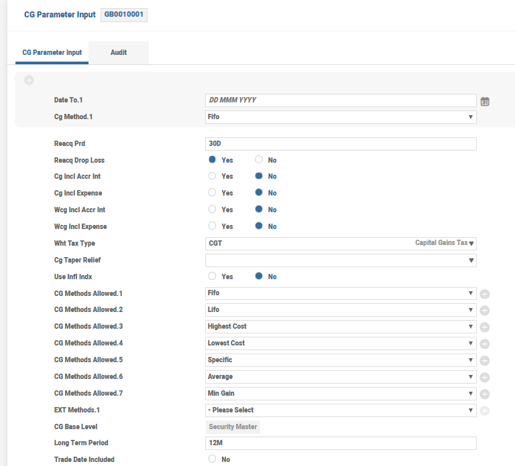
Task: Select Yes for Cg Incl Accr Int
Action: (213, 176)
